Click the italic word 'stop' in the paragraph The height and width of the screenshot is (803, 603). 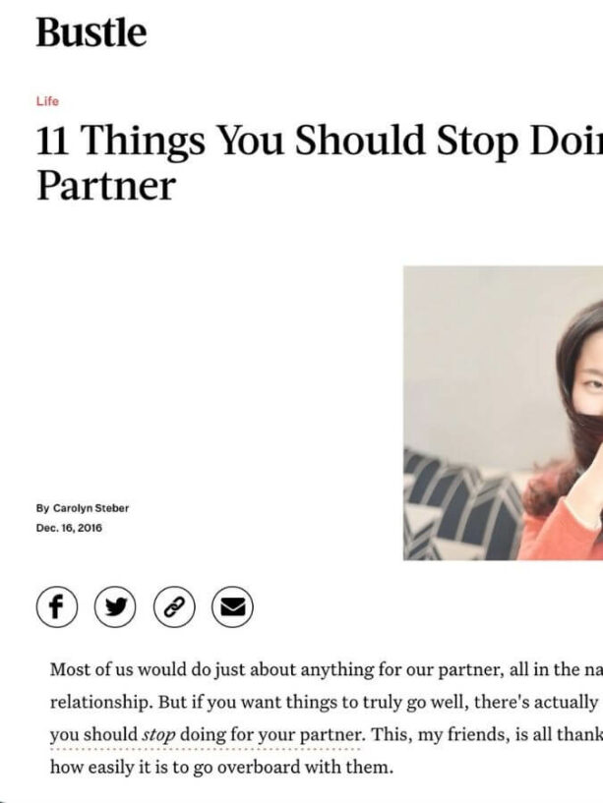click(x=158, y=735)
